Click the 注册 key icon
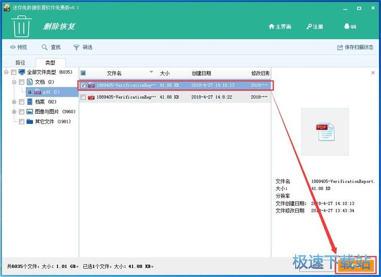The width and height of the screenshot is (381, 277). point(309,26)
